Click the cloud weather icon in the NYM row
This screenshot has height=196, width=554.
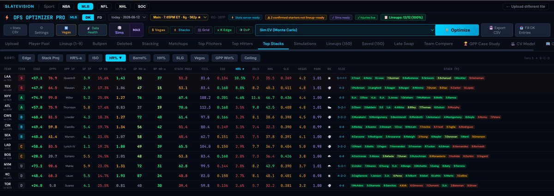329,165
